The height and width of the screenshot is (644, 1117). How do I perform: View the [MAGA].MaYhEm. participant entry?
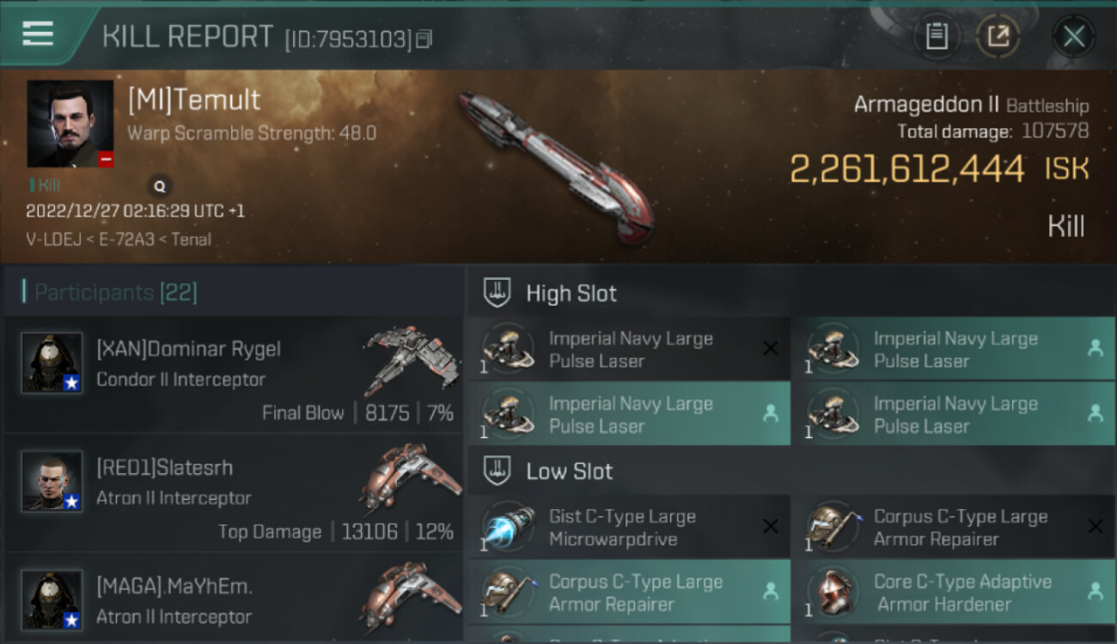coord(233,599)
